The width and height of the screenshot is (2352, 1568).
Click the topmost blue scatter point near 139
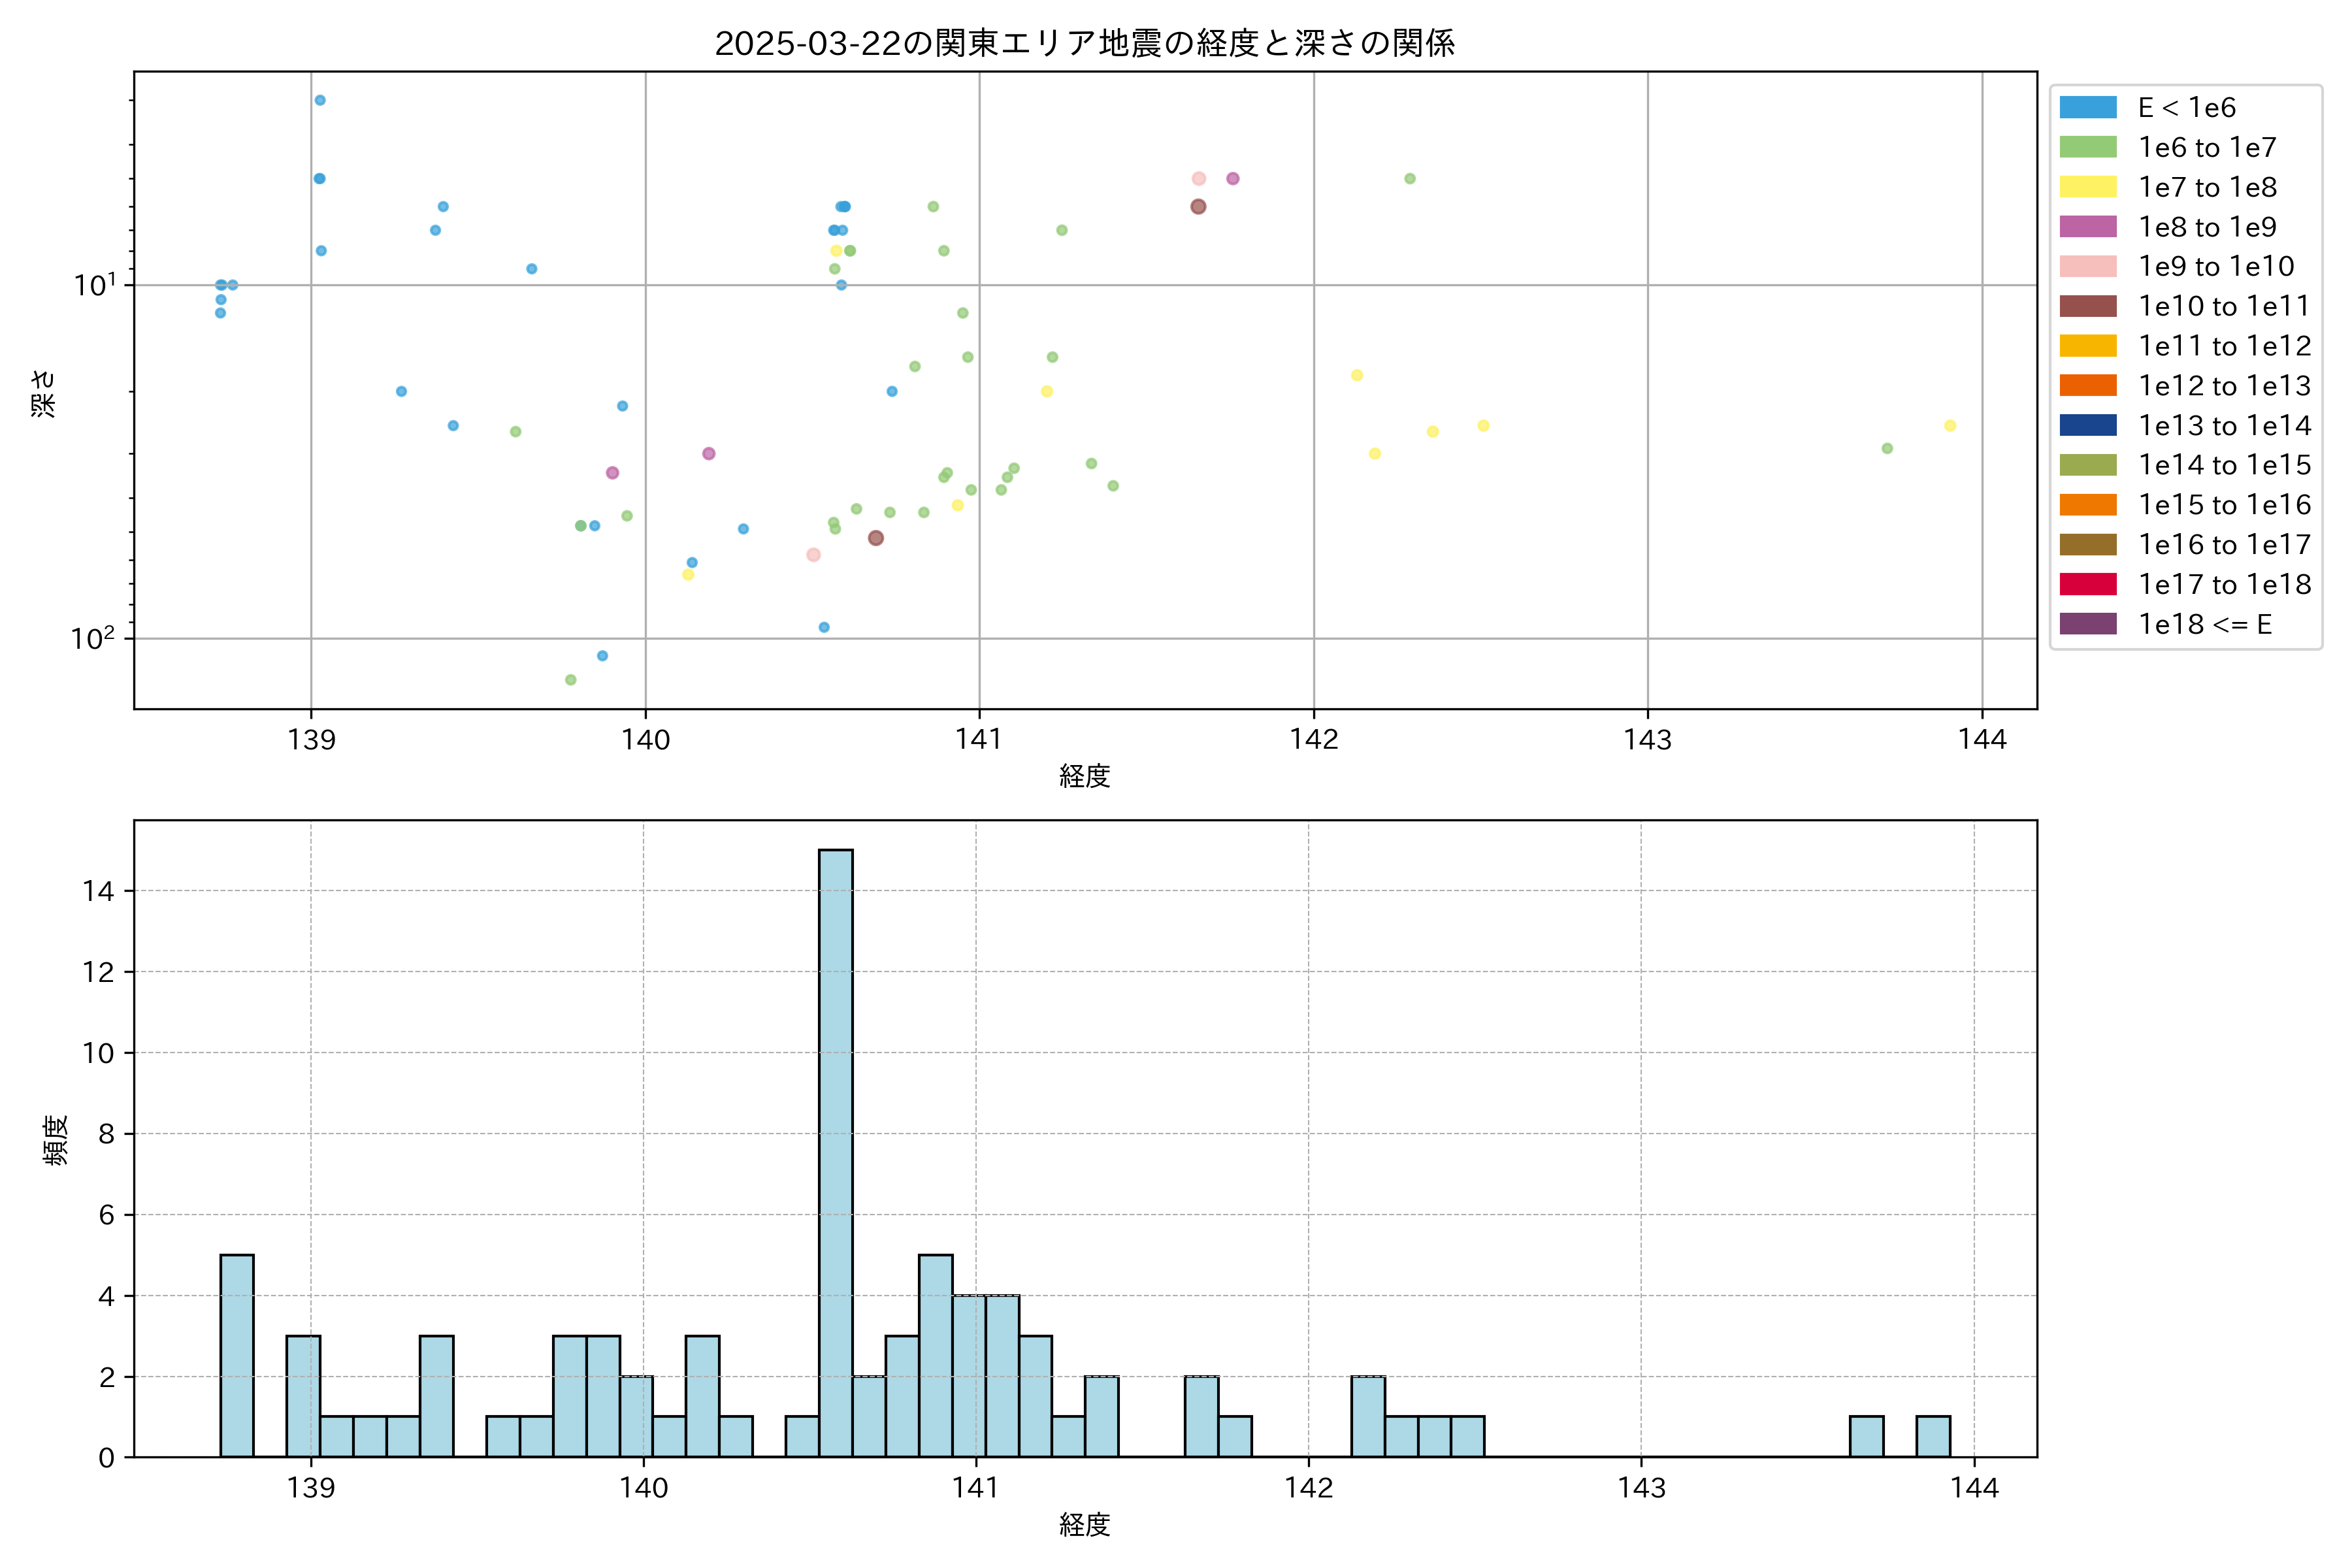pyautogui.click(x=320, y=100)
